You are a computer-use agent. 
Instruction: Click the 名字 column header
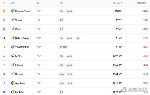pos(13,3)
